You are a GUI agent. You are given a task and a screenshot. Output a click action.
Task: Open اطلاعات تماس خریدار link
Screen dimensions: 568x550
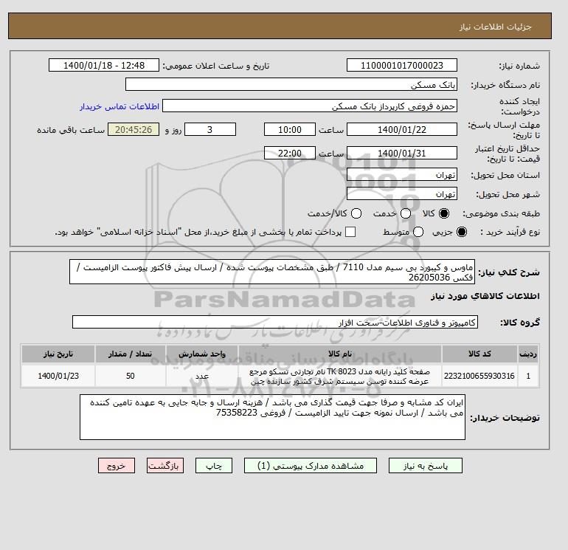tap(120, 106)
